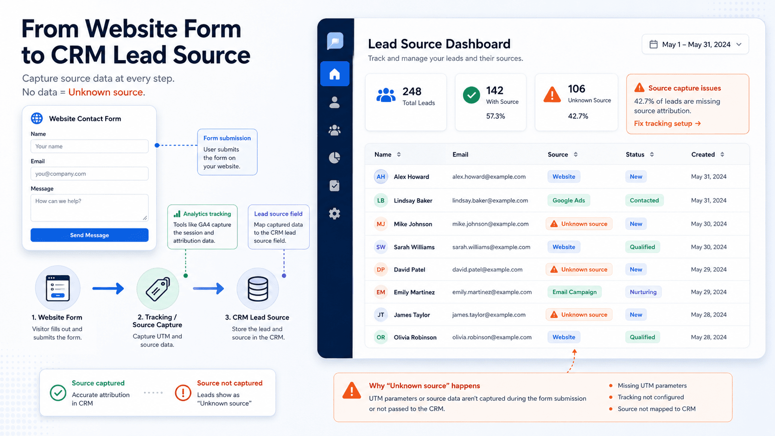
Task: Click the 106 Unknown Source card
Action: [577, 102]
